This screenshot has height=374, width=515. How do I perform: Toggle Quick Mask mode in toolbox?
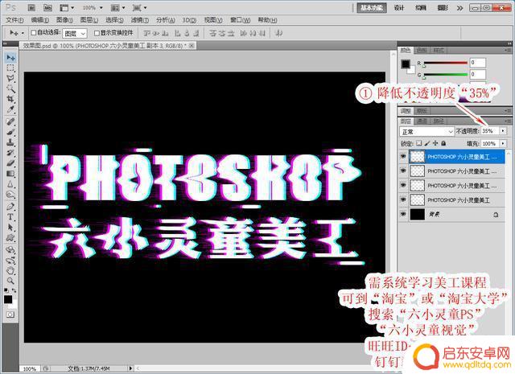pyautogui.click(x=10, y=314)
